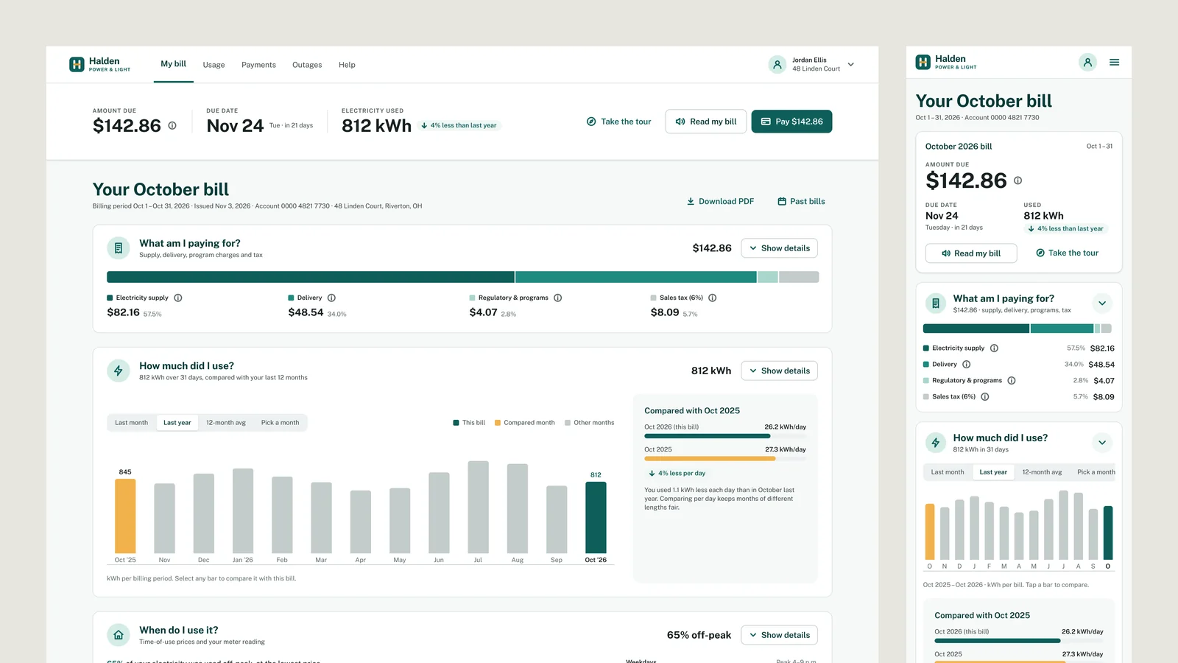Expand Show details for What am I paying for
Screen dimensions: 1178x663
779,248
